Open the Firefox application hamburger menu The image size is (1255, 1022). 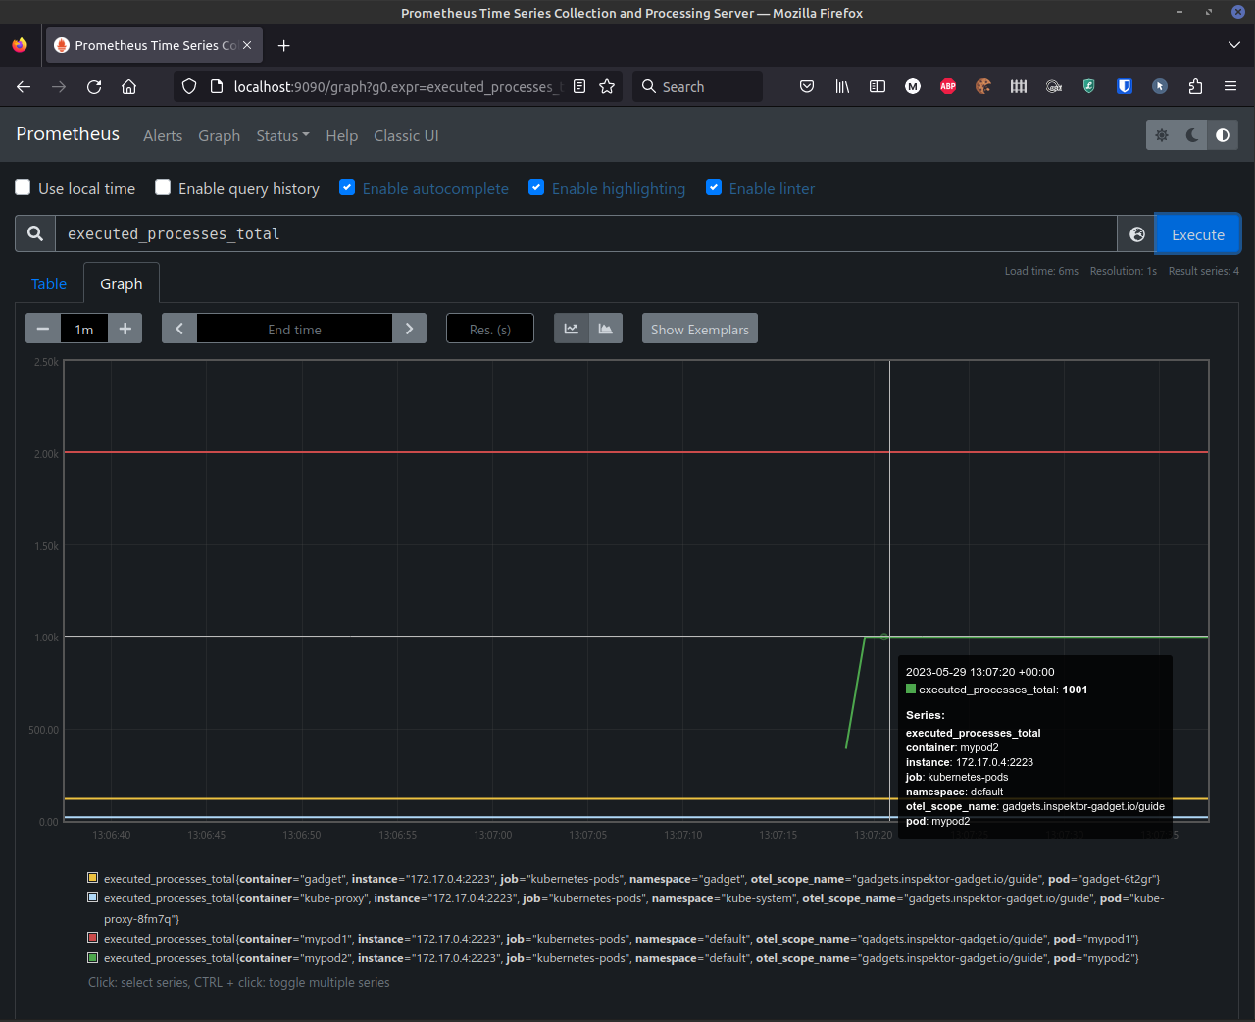(x=1230, y=86)
